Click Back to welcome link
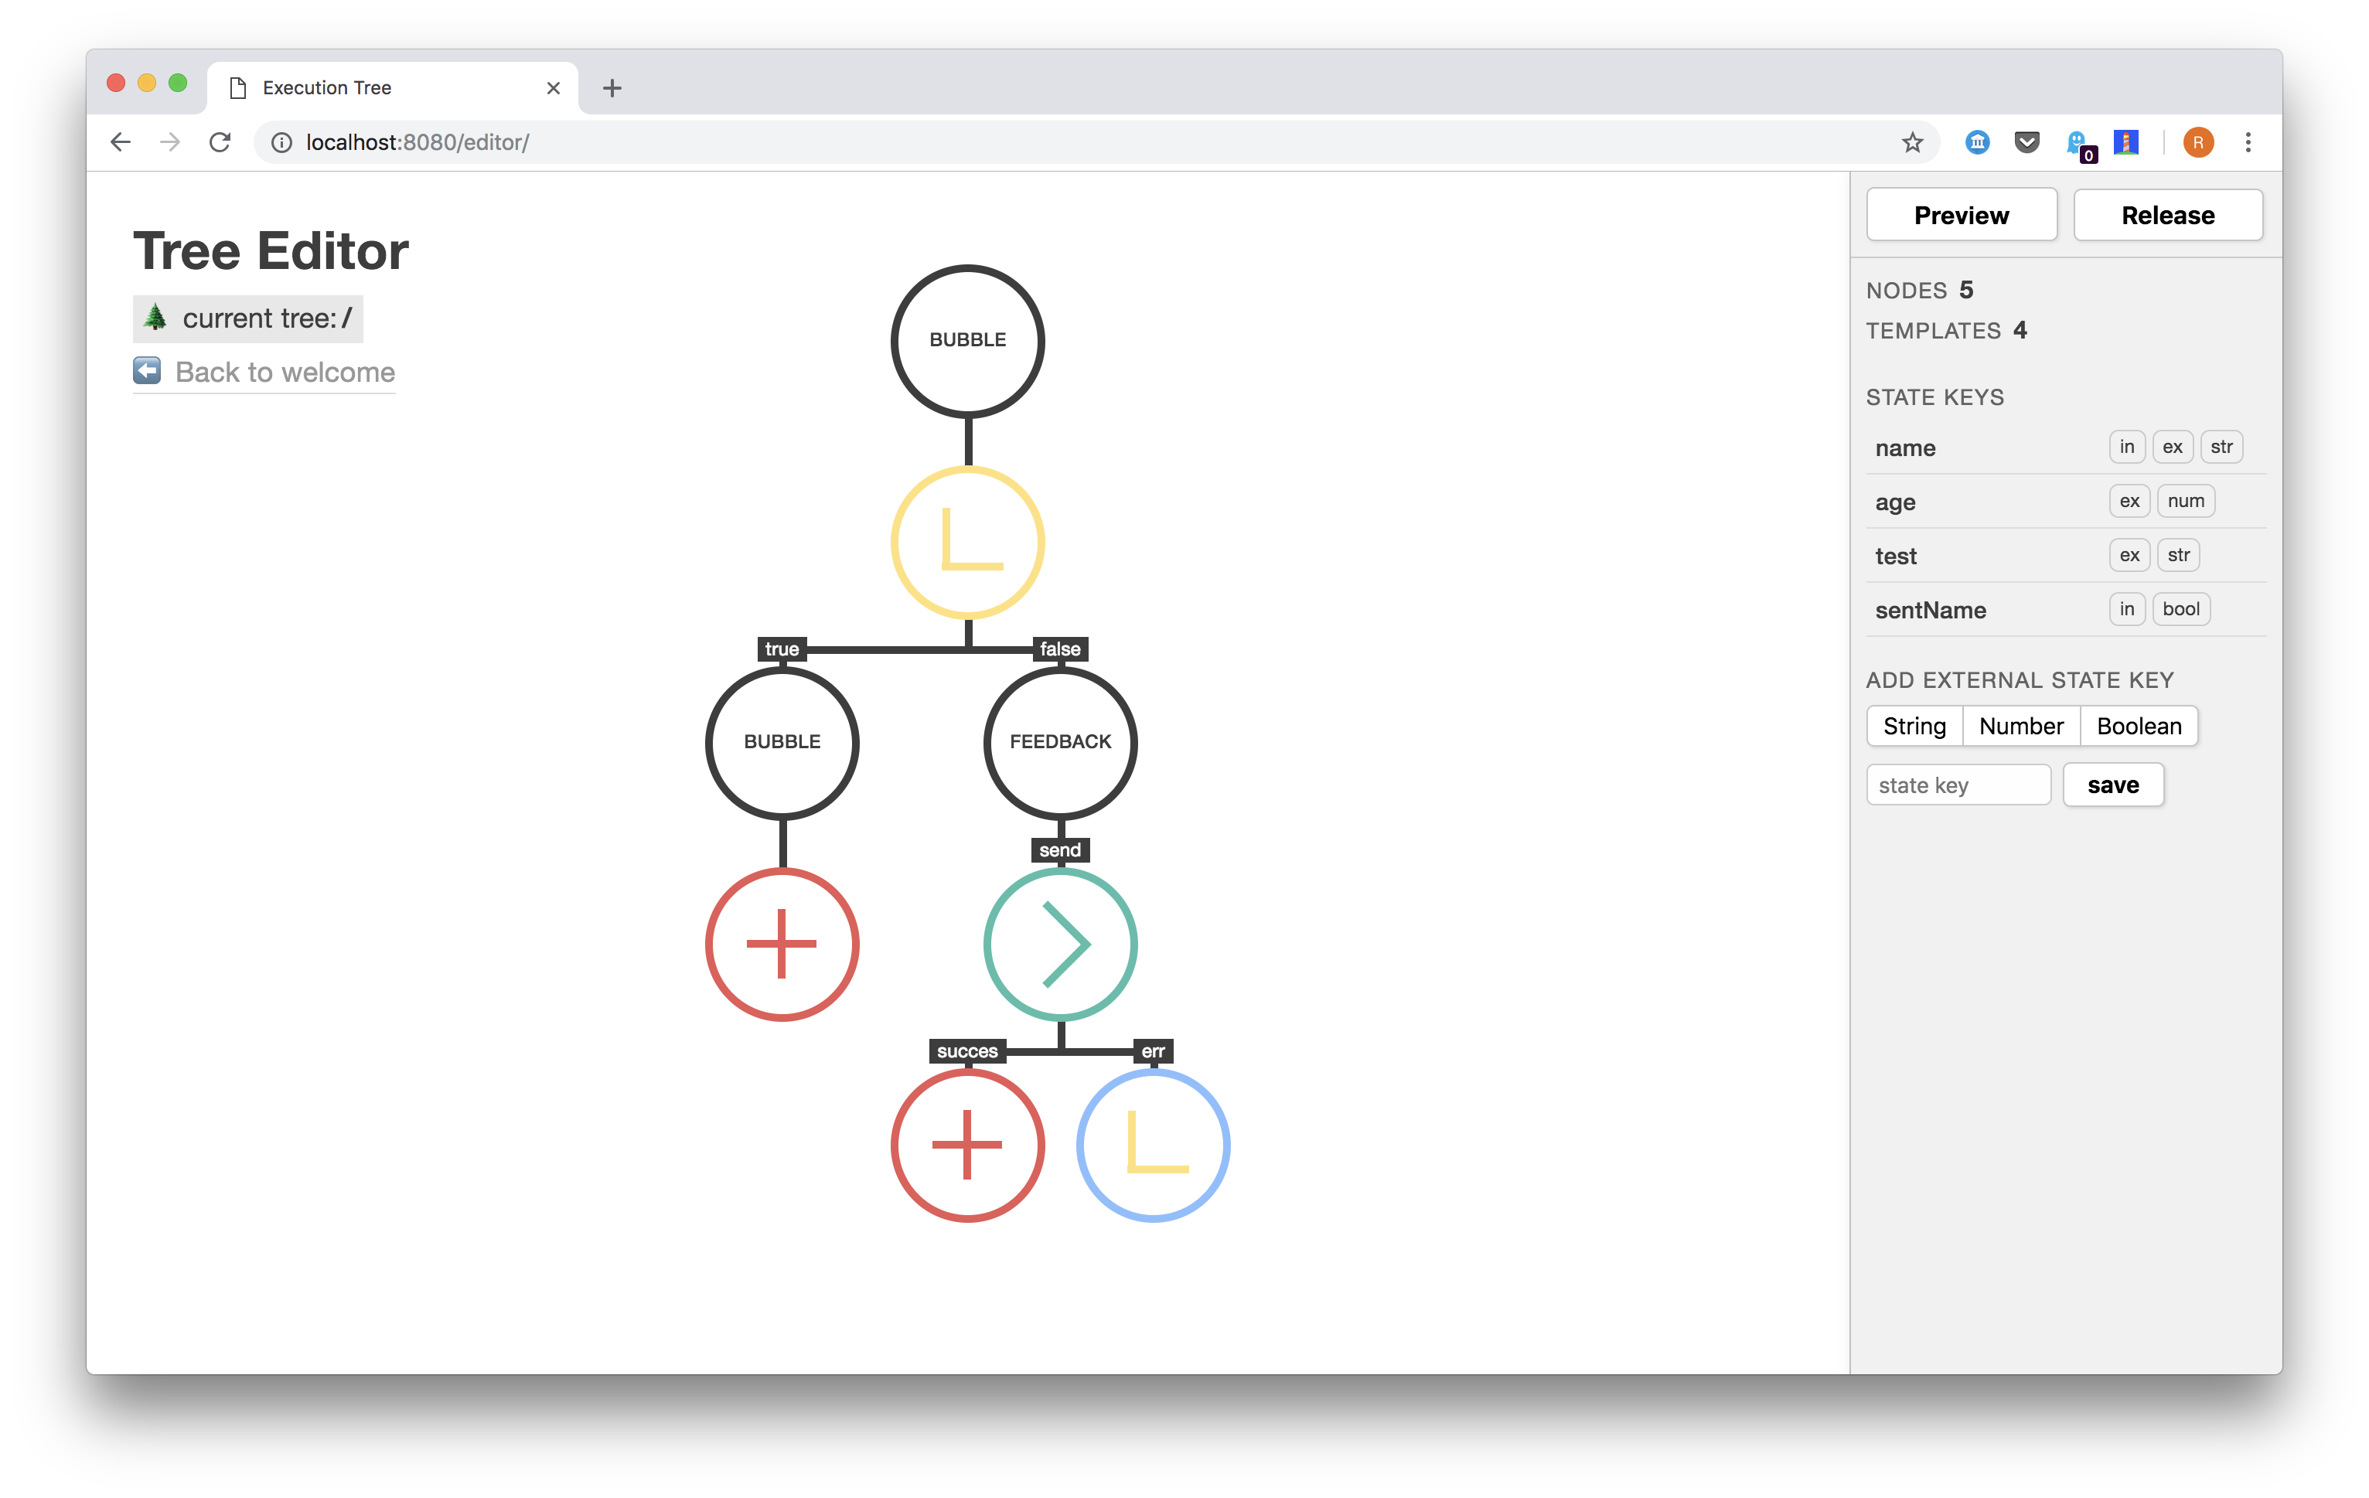 [268, 371]
